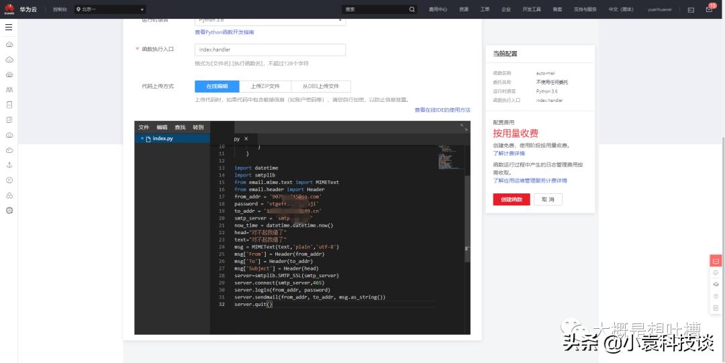Open the 查找 menu in the editor
The height and width of the screenshot is (363, 725).
[x=180, y=127]
